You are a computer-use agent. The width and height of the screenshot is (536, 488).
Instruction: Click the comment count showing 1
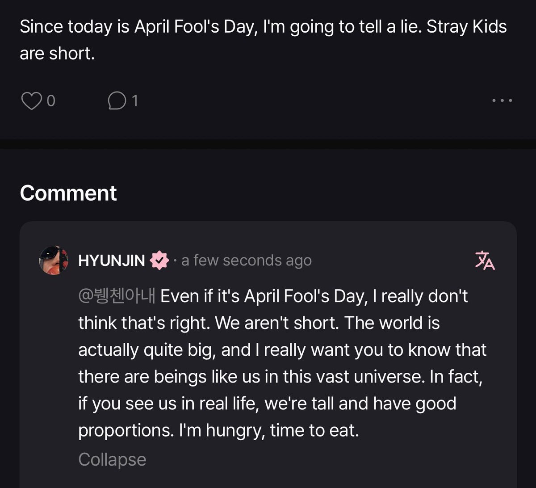point(135,101)
